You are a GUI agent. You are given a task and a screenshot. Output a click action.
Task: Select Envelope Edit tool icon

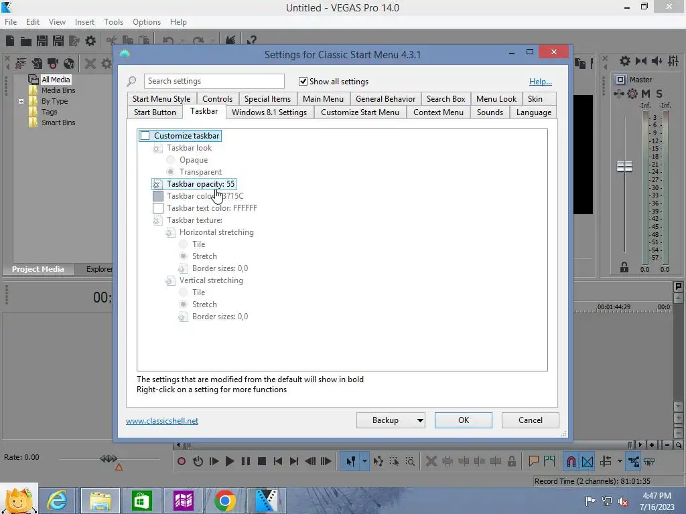point(379,462)
